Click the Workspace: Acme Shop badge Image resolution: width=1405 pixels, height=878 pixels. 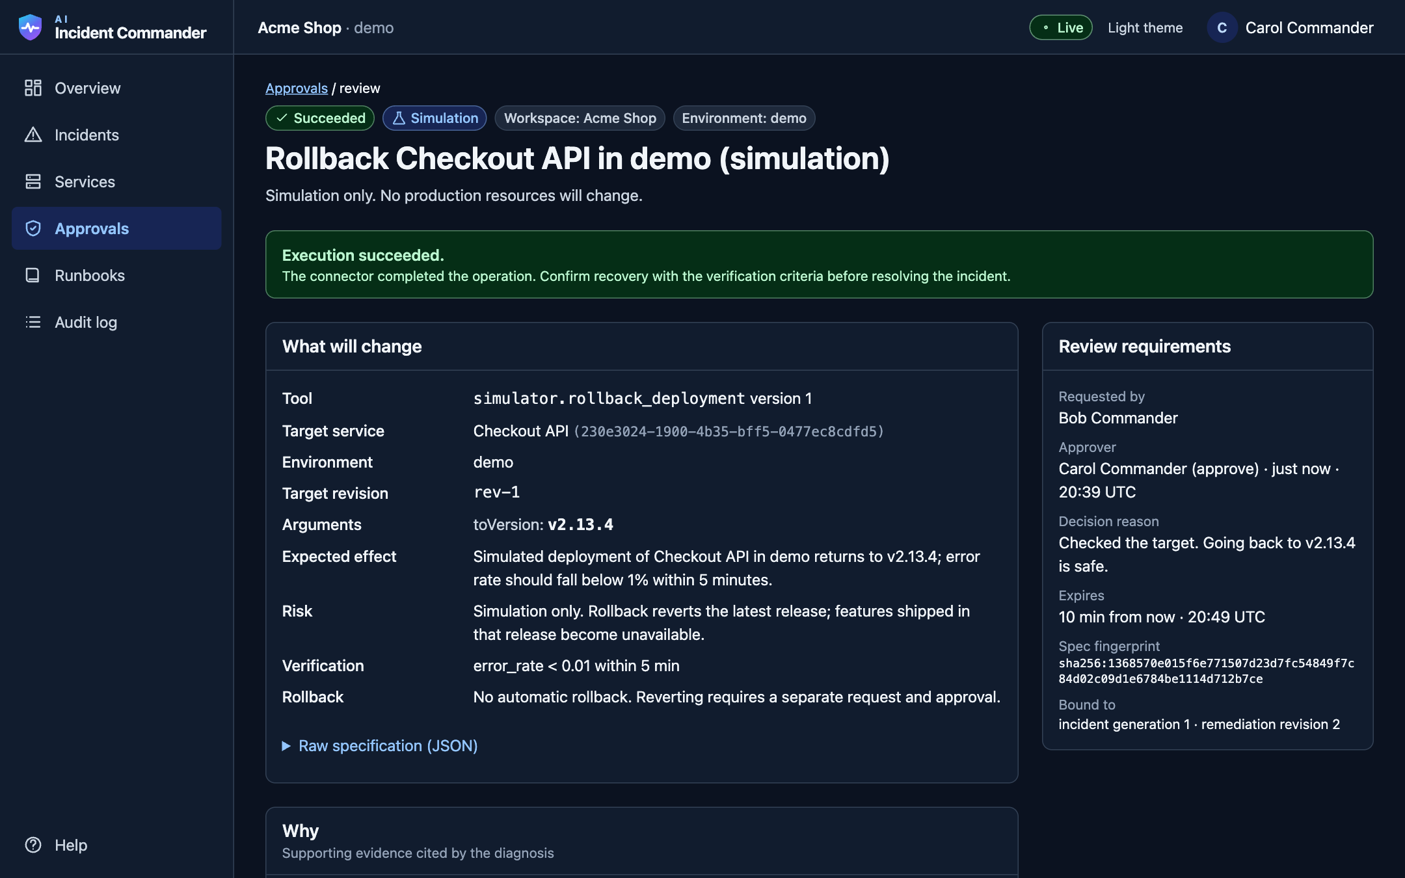[580, 118]
